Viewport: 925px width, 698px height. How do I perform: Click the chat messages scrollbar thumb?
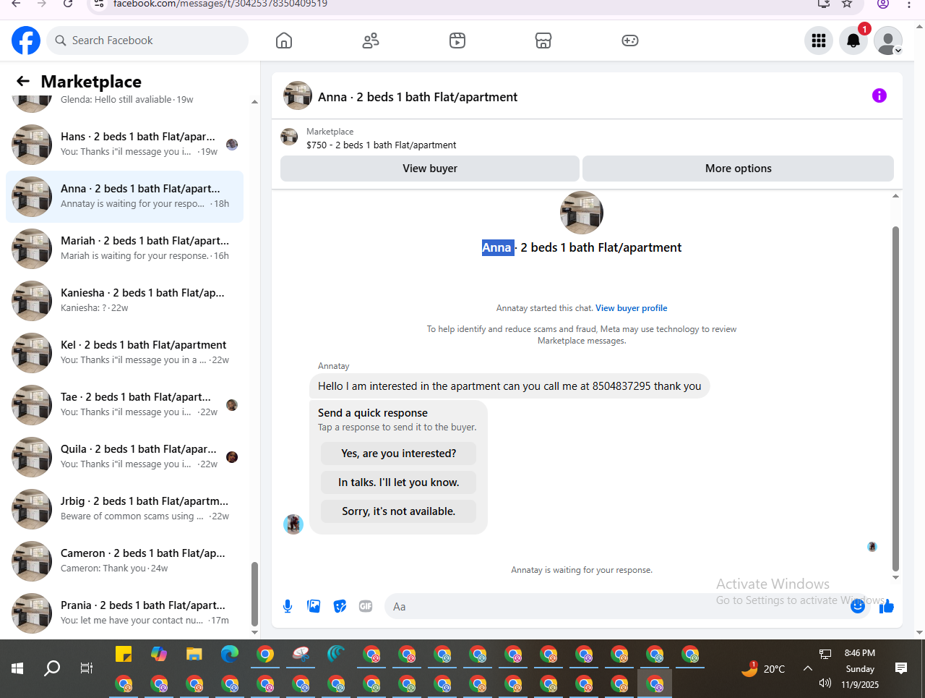[895, 399]
